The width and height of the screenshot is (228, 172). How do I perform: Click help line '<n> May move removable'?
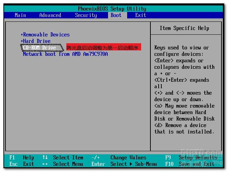pyautogui.click(x=184, y=106)
